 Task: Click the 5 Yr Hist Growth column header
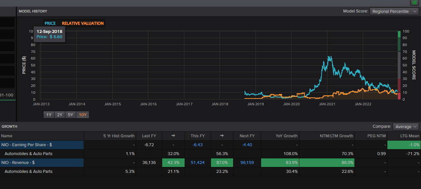tap(110, 136)
